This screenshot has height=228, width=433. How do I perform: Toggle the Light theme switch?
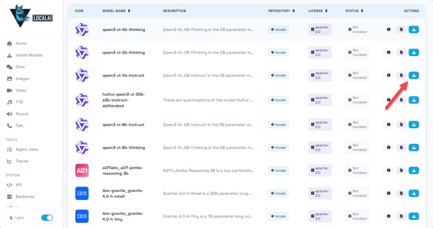click(x=47, y=218)
